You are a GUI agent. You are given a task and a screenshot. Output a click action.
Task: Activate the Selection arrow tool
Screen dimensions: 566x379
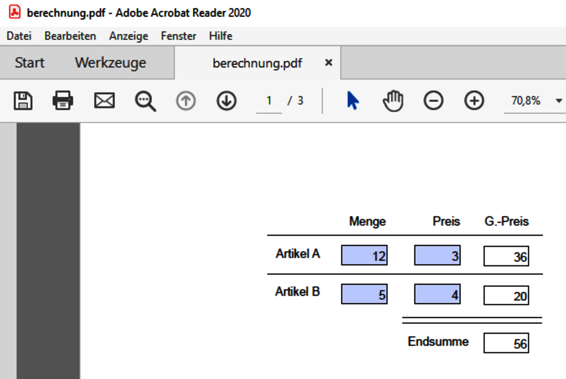pos(353,101)
